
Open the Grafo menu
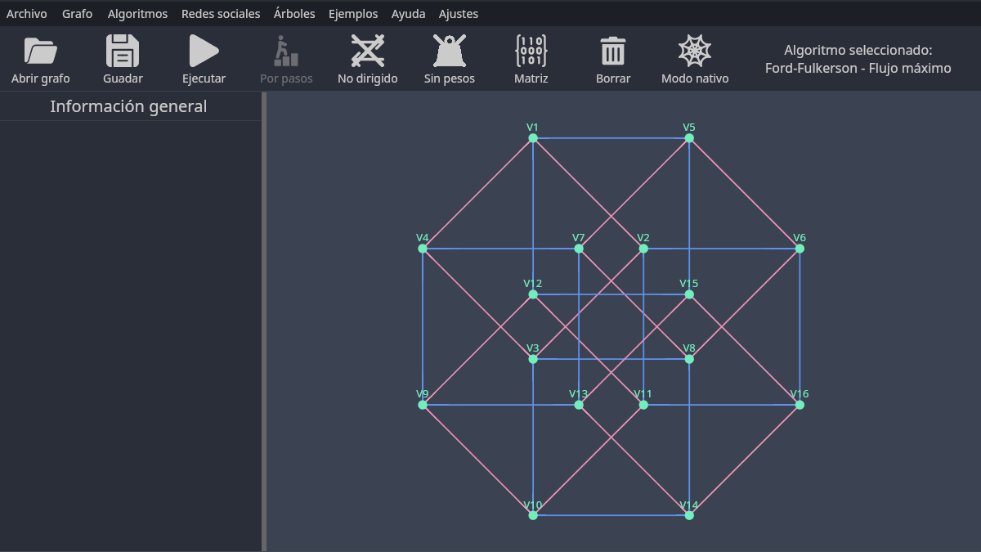click(77, 14)
